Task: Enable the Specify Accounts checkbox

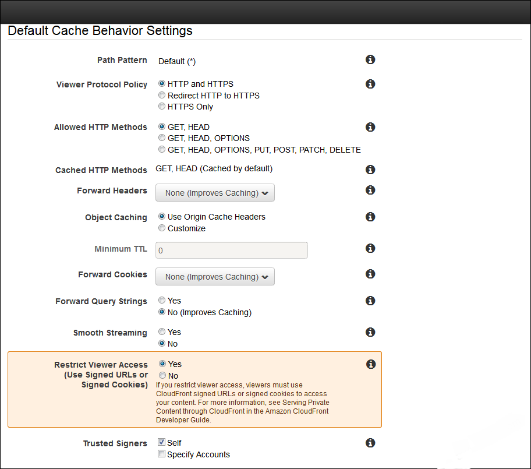Action: tap(161, 454)
